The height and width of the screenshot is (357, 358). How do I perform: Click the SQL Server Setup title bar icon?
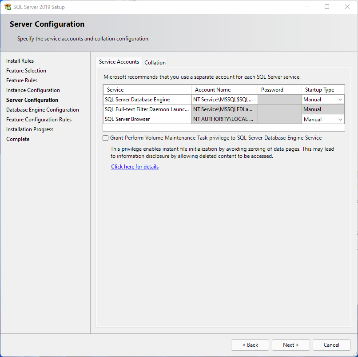8,7
